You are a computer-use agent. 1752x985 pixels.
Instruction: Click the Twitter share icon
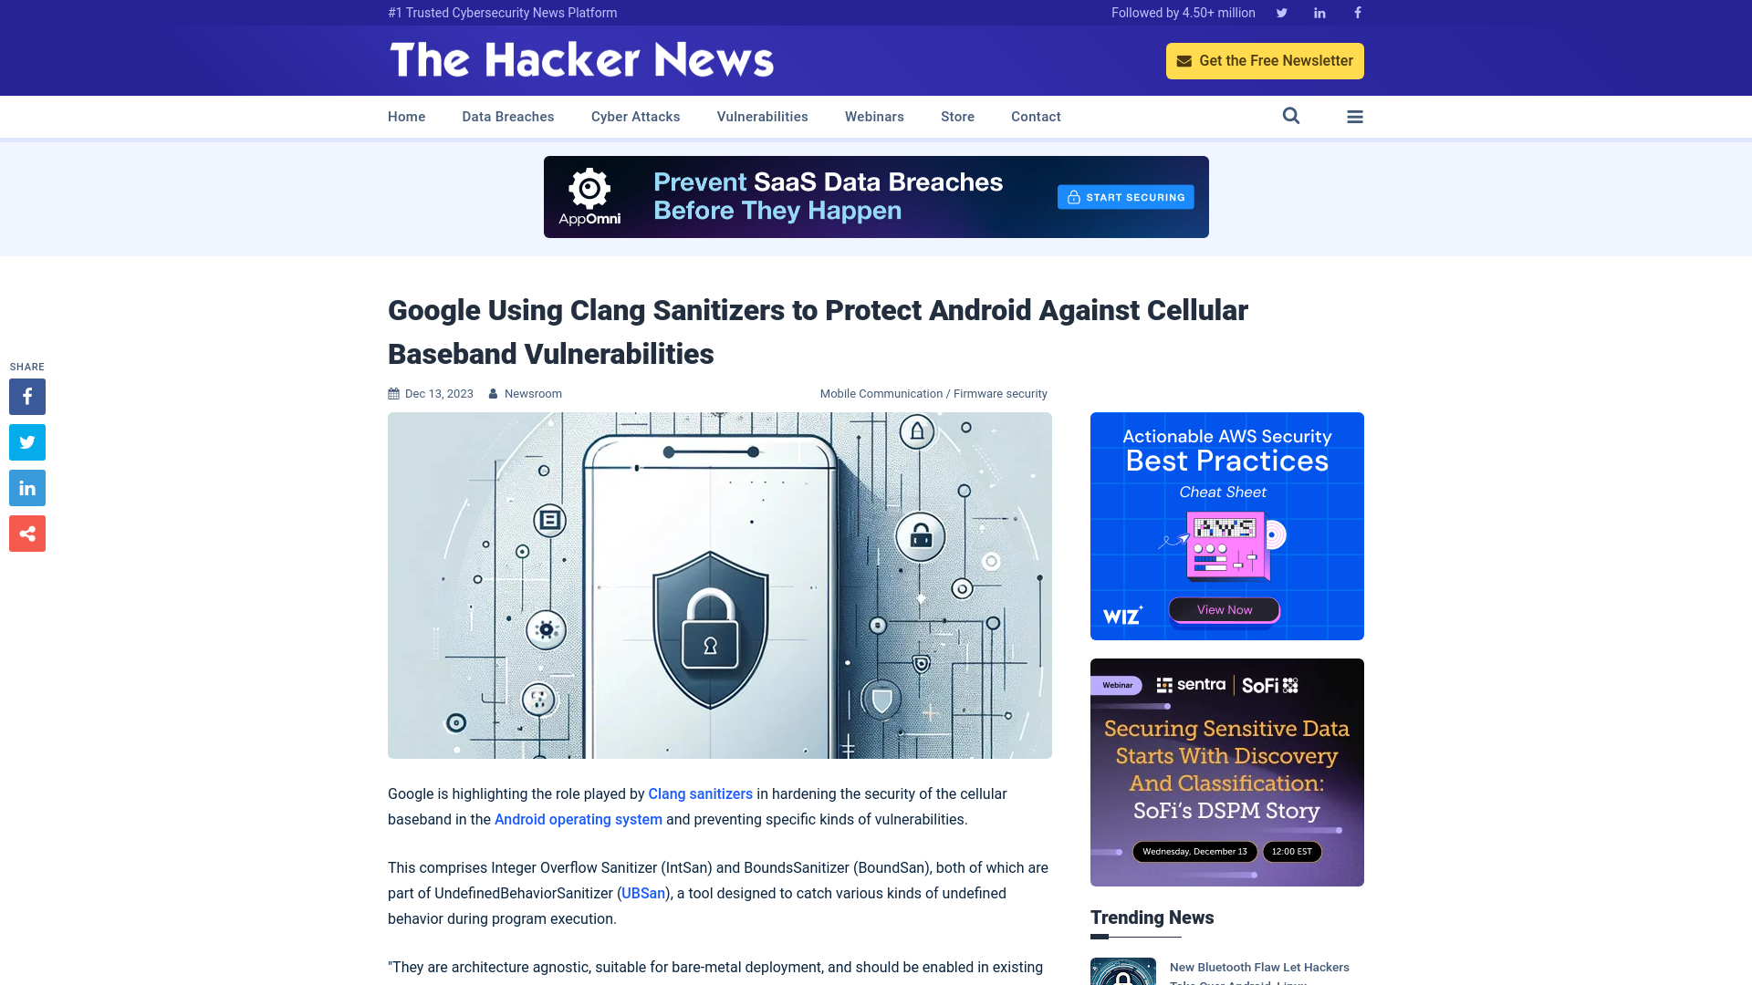(x=26, y=441)
